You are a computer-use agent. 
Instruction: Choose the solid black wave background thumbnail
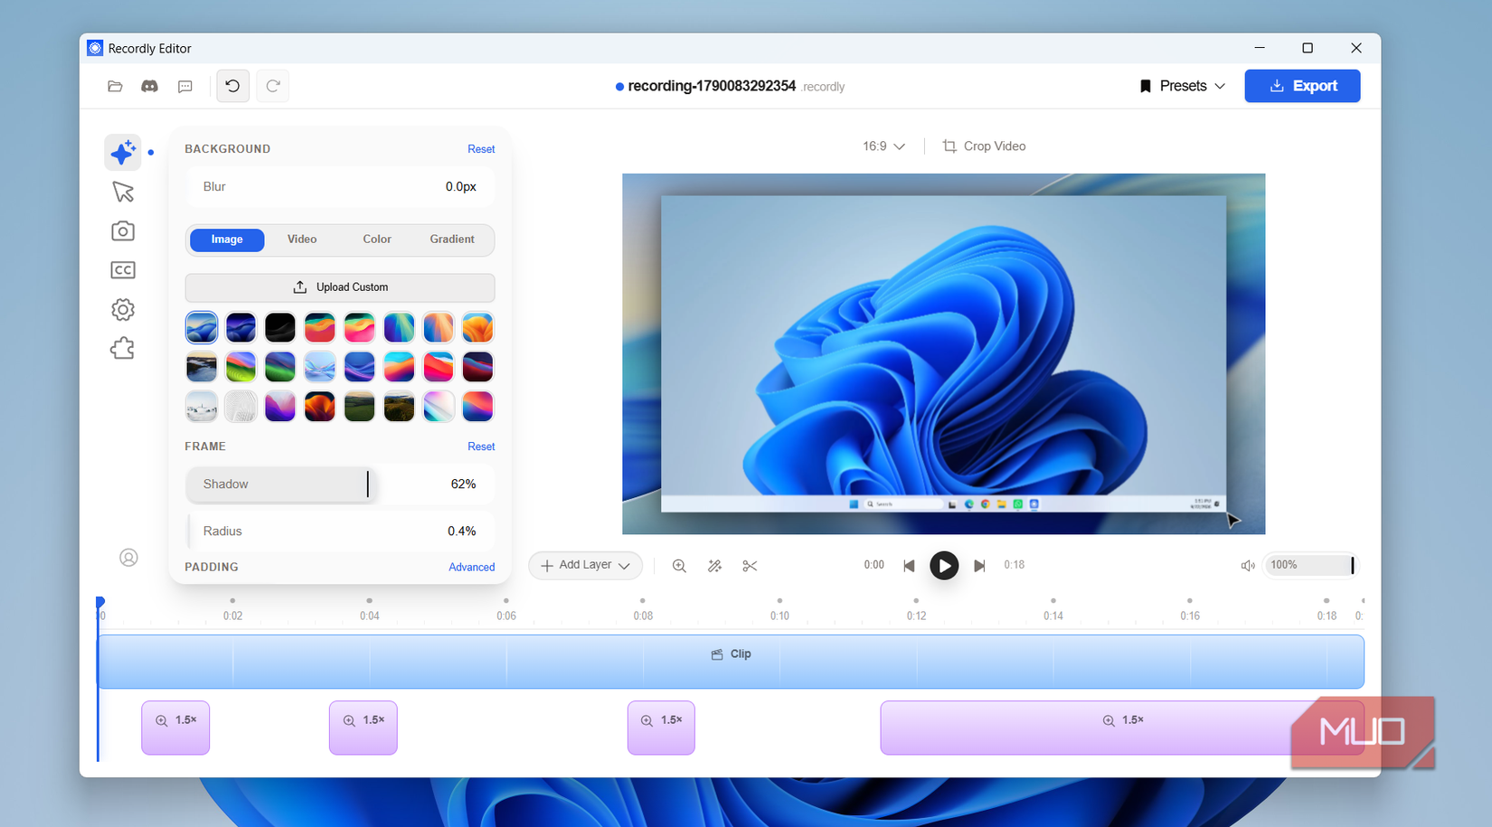pyautogui.click(x=280, y=327)
